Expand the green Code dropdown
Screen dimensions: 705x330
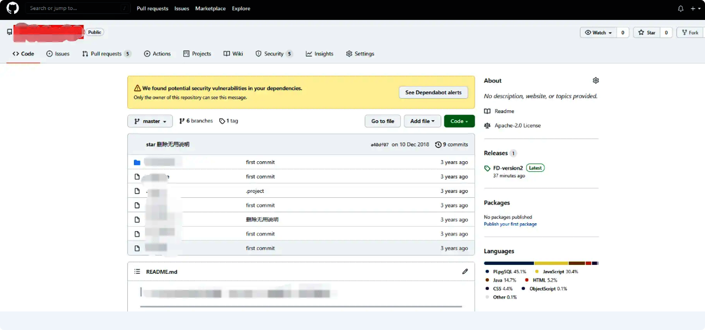459,121
